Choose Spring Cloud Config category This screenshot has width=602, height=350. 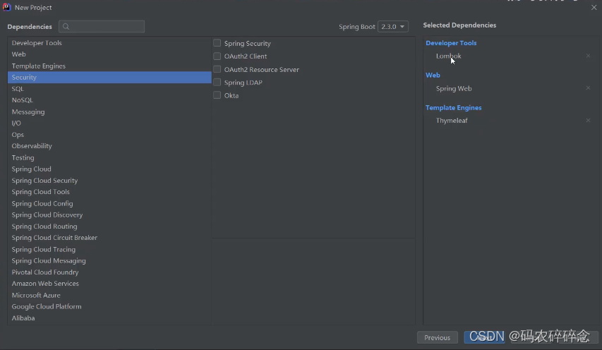point(109,203)
